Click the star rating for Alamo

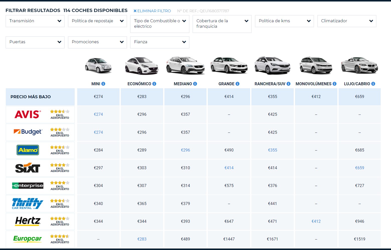60,147
